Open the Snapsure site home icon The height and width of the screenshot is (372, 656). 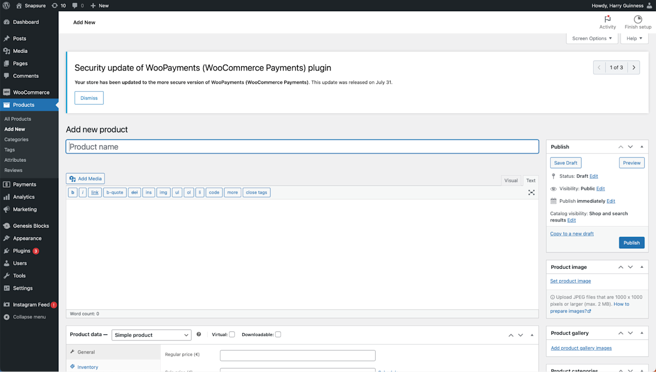point(19,6)
